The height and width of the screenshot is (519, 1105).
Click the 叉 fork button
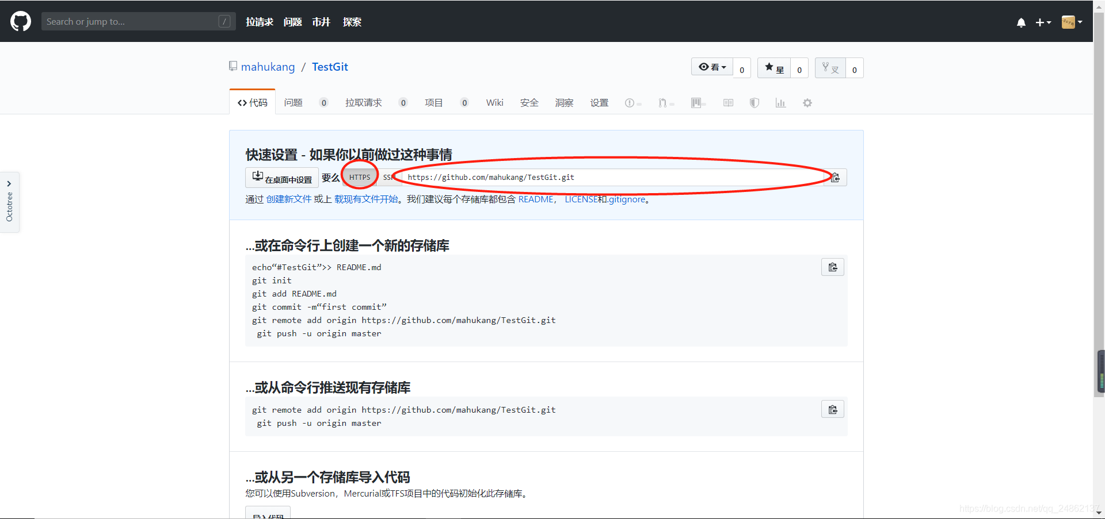click(830, 68)
